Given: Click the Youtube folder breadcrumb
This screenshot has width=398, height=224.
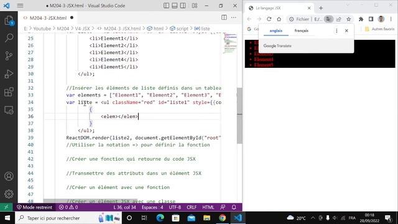Looking at the screenshot, I should click(x=42, y=29).
